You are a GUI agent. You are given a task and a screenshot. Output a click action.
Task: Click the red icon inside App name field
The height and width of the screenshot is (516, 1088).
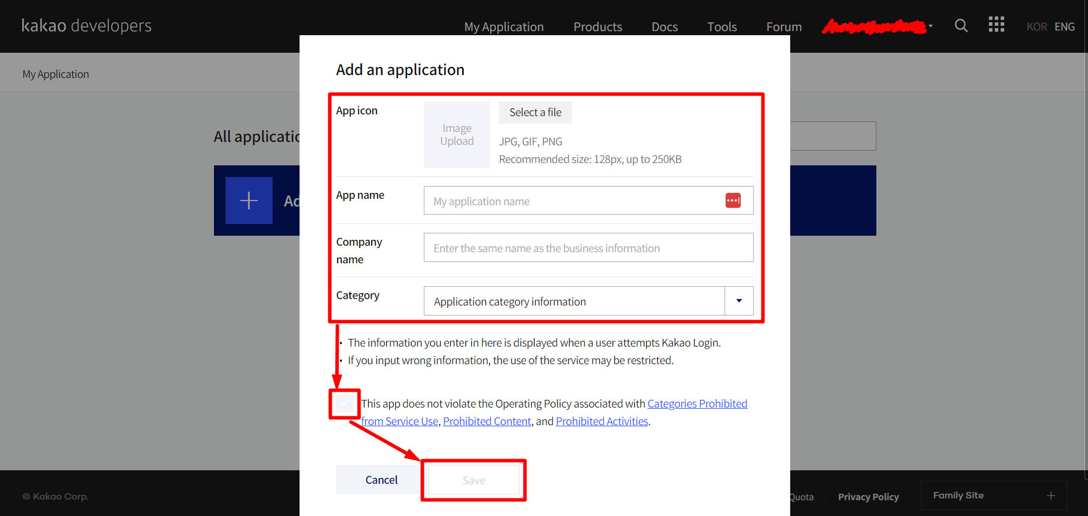pyautogui.click(x=733, y=201)
